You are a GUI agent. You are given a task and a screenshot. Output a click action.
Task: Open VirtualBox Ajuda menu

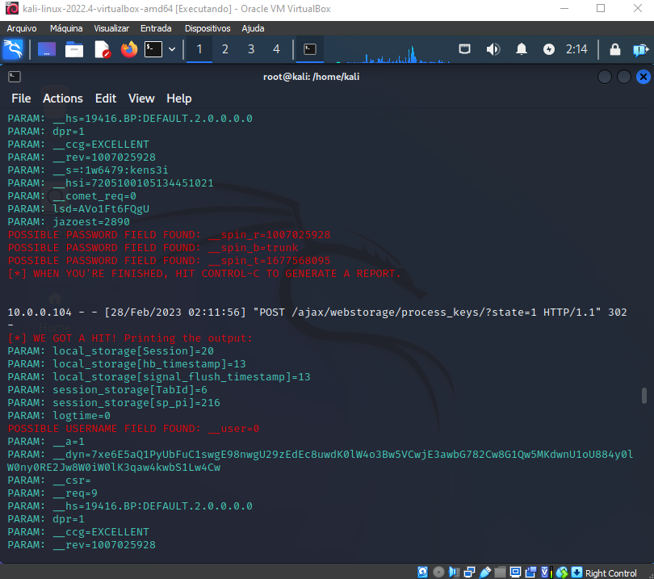[254, 28]
